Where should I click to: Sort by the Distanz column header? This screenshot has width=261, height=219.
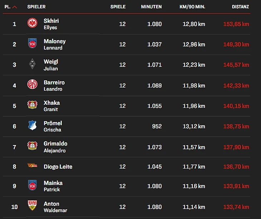pos(240,7)
